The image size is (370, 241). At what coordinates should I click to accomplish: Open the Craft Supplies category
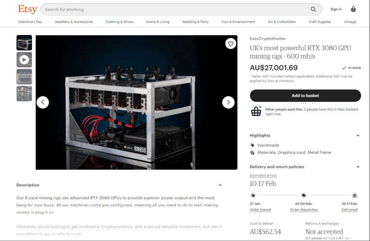[320, 22]
